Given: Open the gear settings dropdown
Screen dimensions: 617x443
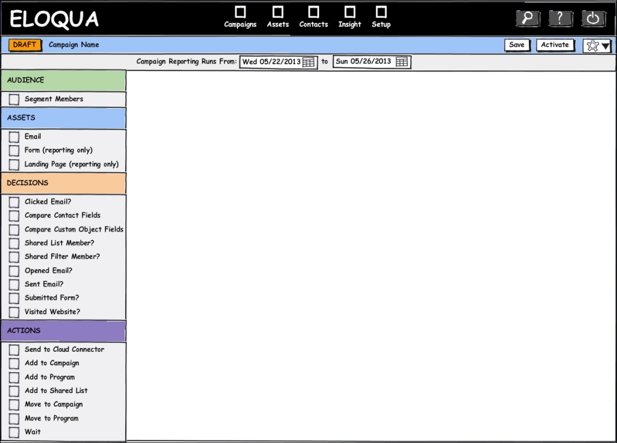Looking at the screenshot, I should coord(597,46).
